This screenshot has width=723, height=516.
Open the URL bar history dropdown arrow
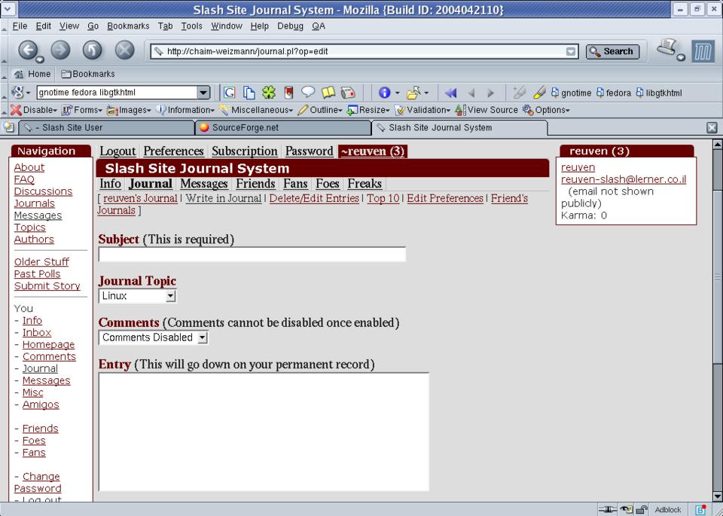pyautogui.click(x=572, y=52)
